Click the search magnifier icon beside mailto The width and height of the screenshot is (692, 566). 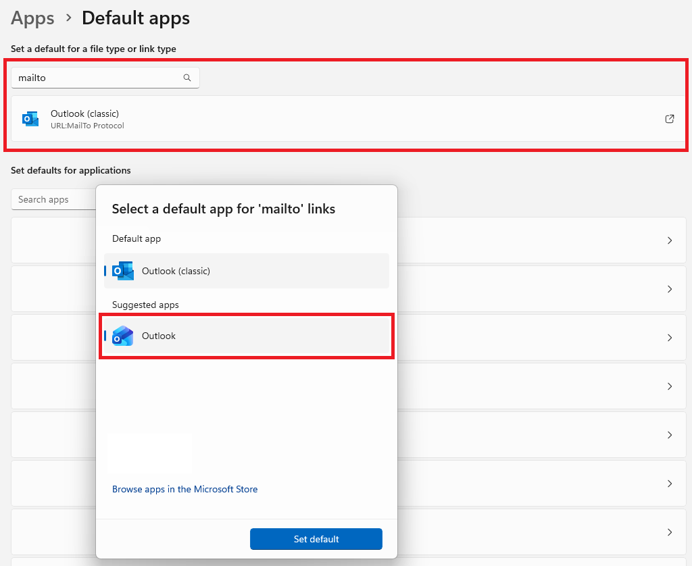(187, 78)
